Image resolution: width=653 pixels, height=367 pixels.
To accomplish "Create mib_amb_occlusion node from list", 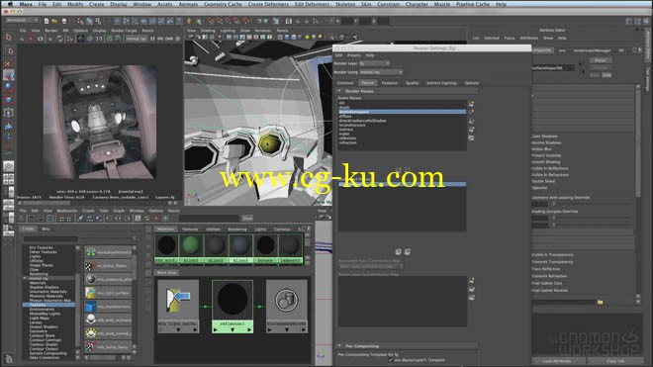I will [108, 320].
